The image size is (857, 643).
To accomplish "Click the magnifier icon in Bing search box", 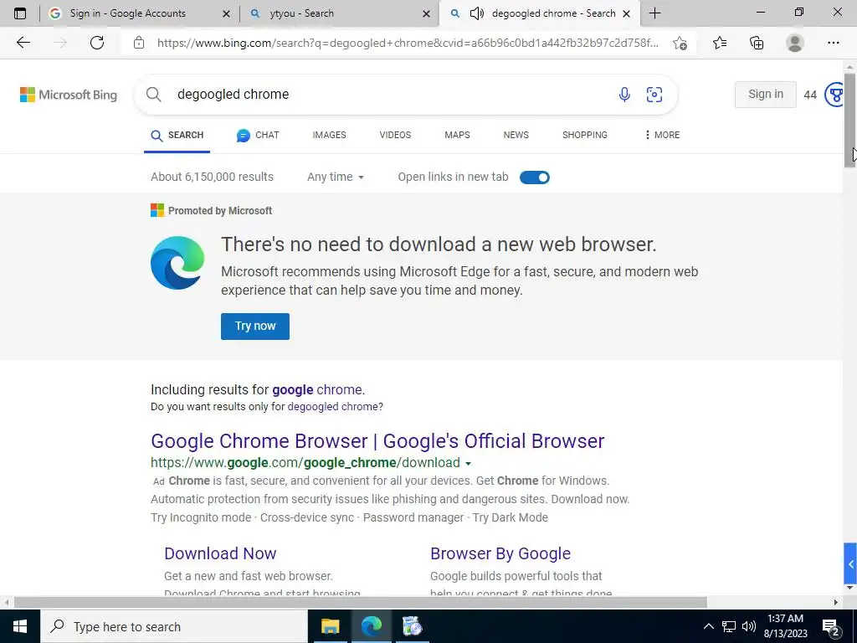I will tap(154, 95).
